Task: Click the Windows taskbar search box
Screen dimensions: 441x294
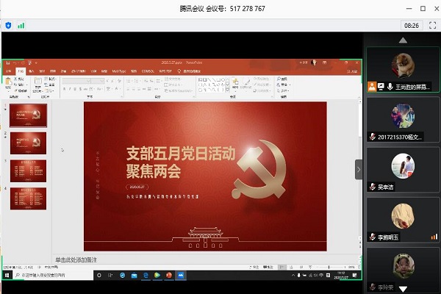Action: click(x=53, y=275)
